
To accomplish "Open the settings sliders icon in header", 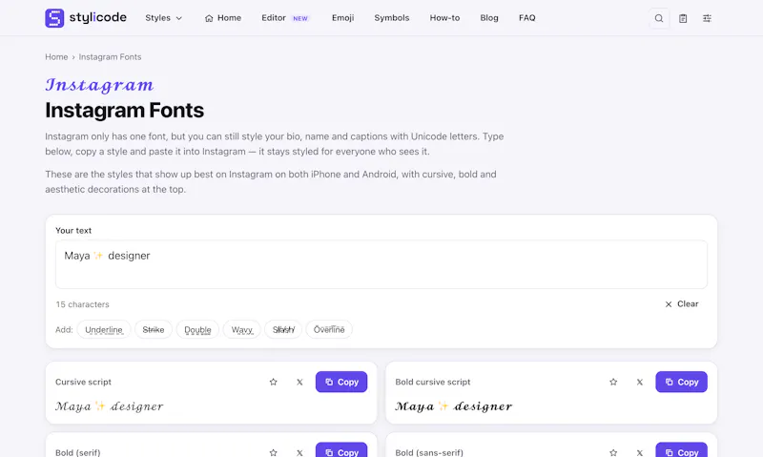I will pos(707,18).
